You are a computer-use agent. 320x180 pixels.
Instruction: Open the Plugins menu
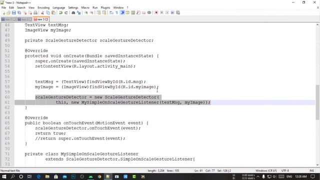(x=105, y=7)
